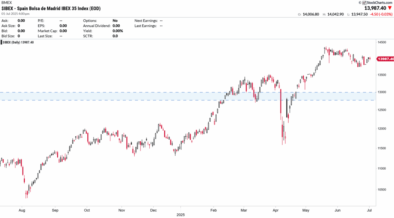Click the Ask label
This screenshot has height=218, width=394.
pos(5,21)
